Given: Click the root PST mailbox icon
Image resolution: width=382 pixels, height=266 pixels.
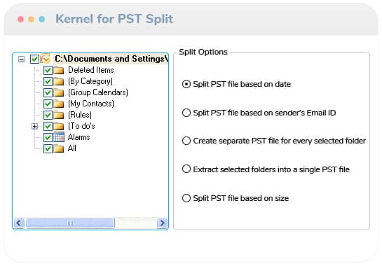Looking at the screenshot, I should (x=46, y=59).
